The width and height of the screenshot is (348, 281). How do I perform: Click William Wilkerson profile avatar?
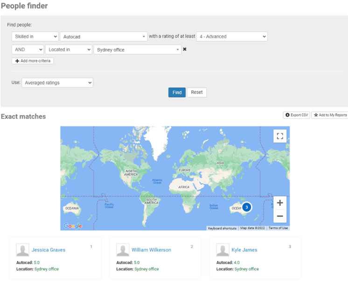(x=123, y=250)
